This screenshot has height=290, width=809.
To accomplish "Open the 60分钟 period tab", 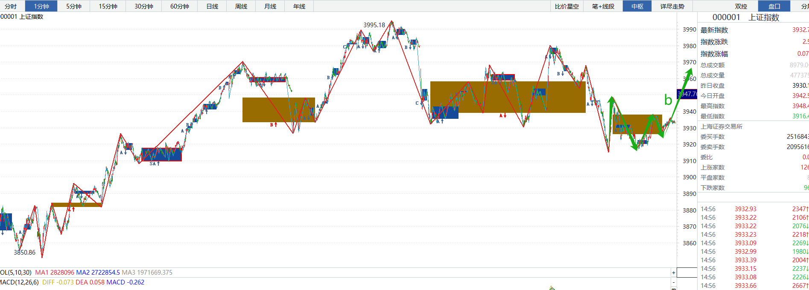I will coord(180,6).
